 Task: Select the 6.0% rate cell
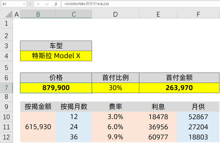tap(115, 127)
